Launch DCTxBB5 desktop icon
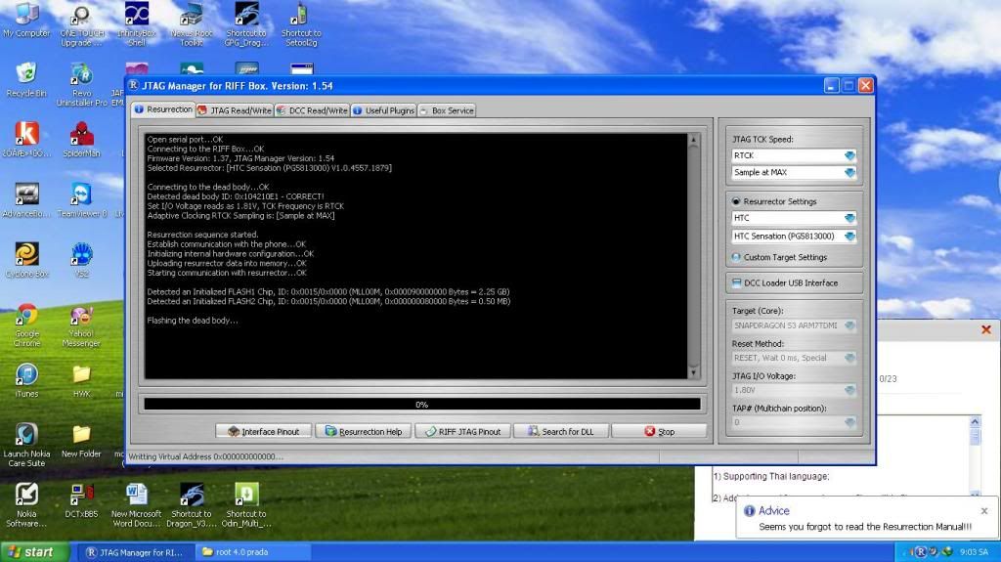Screen dimensions: 1001x562 pos(81,500)
